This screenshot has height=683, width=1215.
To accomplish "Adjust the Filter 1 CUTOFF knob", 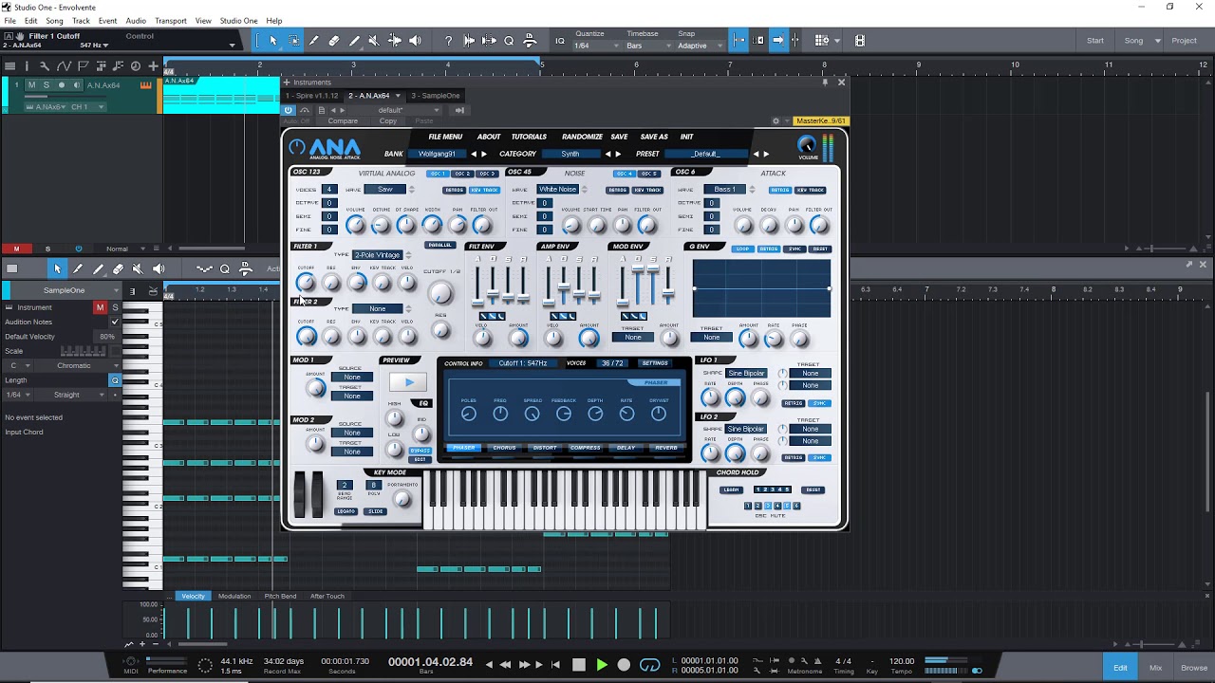I will [306, 283].
